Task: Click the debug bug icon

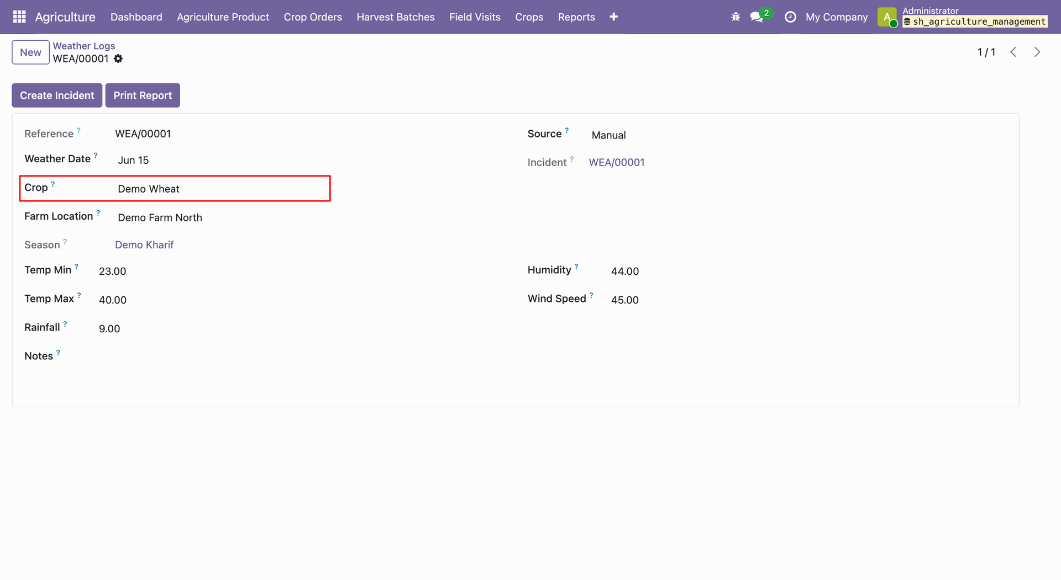Action: coord(736,17)
